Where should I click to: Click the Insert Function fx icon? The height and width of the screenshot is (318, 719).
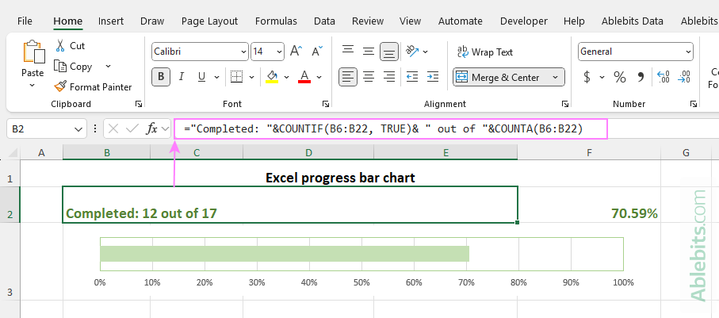pyautogui.click(x=151, y=129)
